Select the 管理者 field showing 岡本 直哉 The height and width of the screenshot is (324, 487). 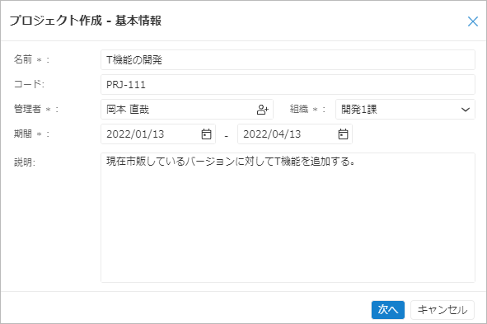click(187, 110)
